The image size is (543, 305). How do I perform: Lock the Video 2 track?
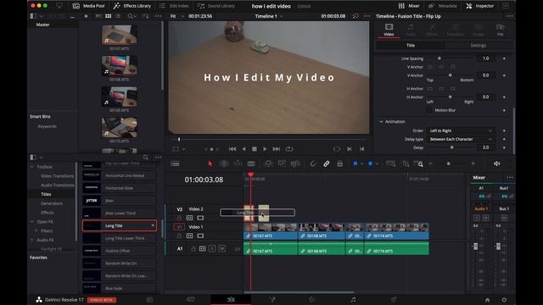pos(179,218)
